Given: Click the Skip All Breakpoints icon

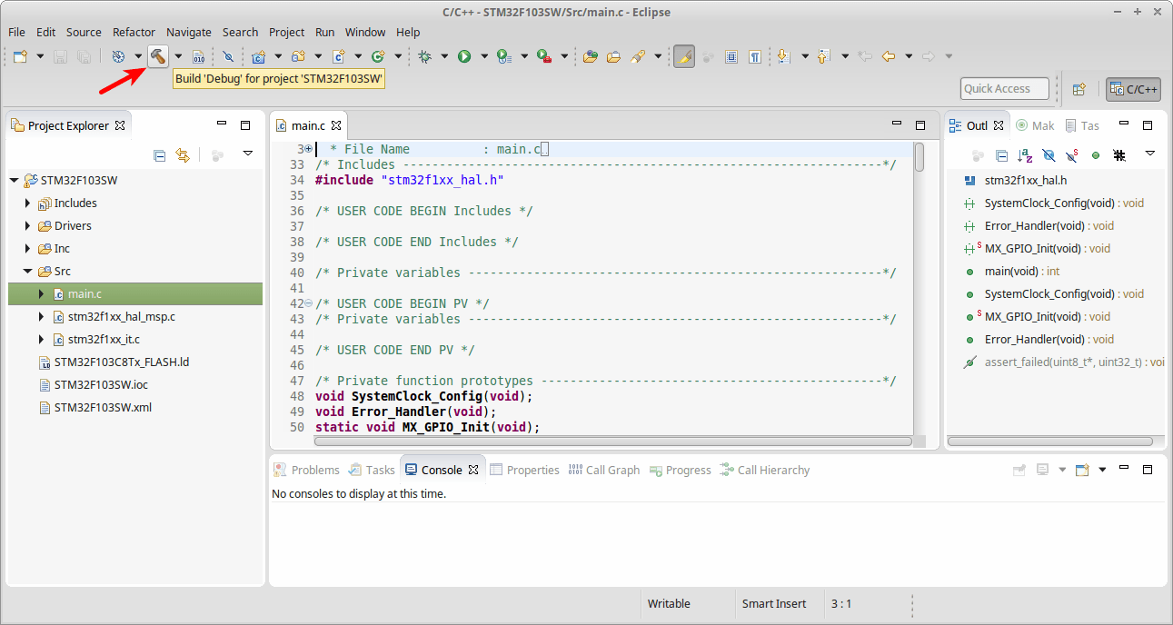Looking at the screenshot, I should coord(228,56).
